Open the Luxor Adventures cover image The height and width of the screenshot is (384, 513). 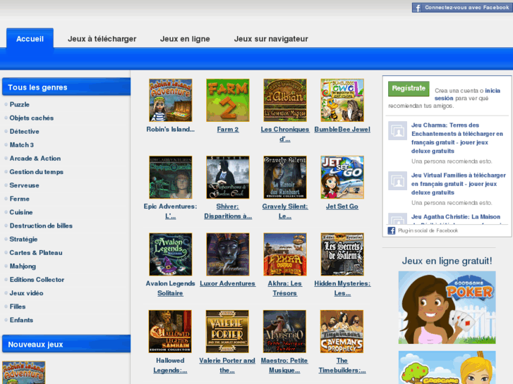coord(228,254)
